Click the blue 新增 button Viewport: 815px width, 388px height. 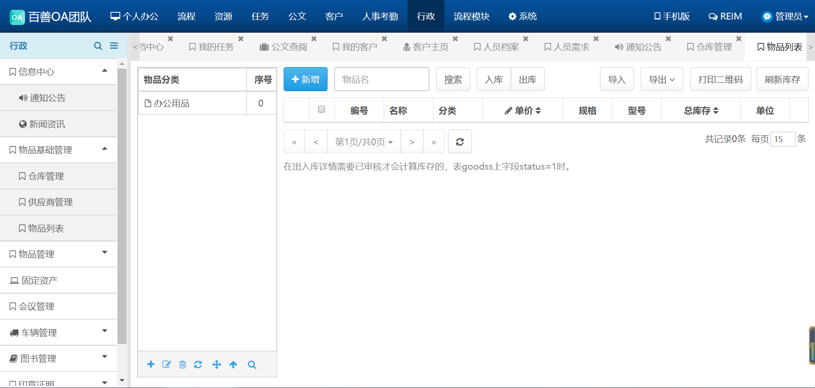point(305,79)
